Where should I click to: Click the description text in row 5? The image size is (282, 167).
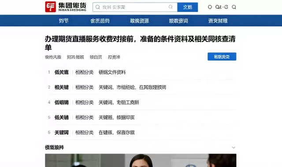tap(116, 117)
